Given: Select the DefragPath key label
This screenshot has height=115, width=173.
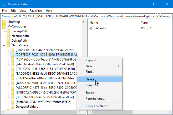Looking at the screenshot, I should (x=19, y=41).
